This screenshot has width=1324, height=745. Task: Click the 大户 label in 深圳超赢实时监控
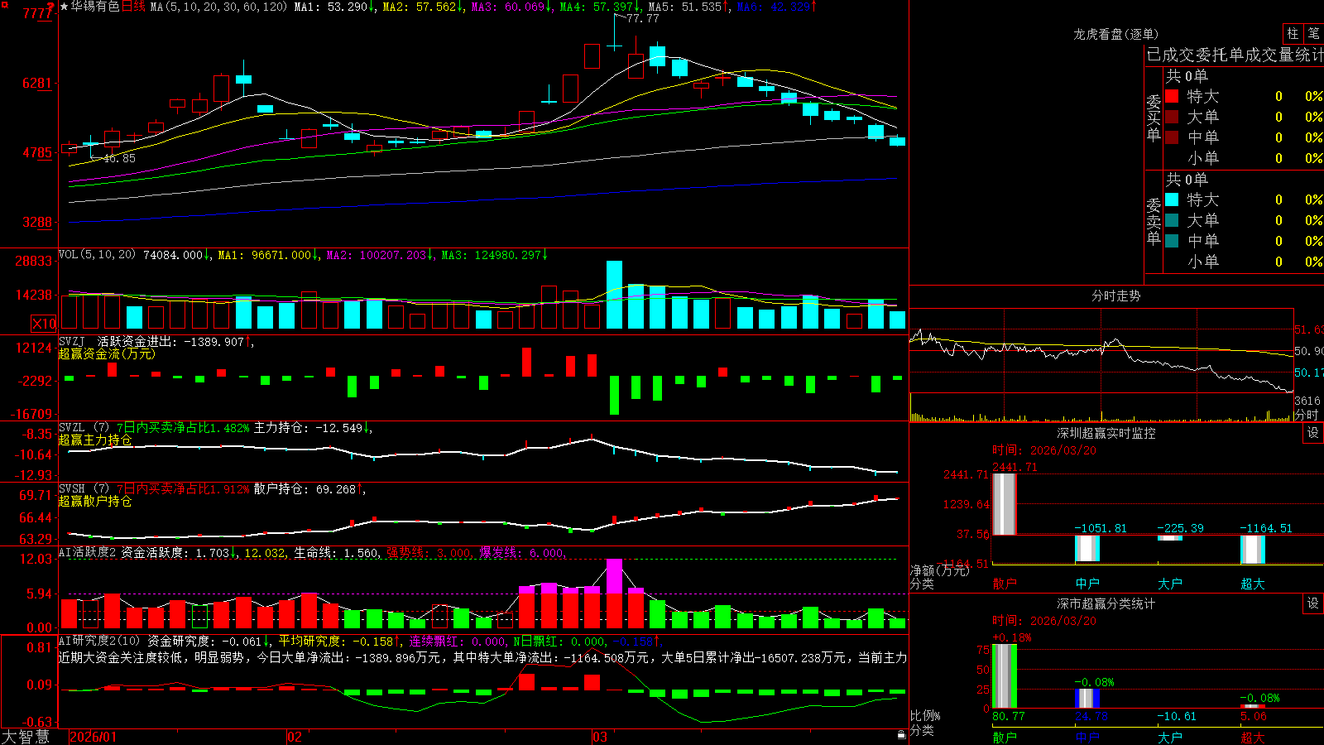(x=1170, y=584)
